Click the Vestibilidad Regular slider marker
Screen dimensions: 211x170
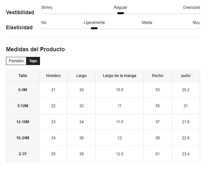click(x=120, y=13)
